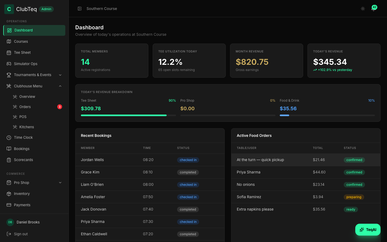Click the Admin badge
The image size is (387, 242).
click(x=46, y=9)
